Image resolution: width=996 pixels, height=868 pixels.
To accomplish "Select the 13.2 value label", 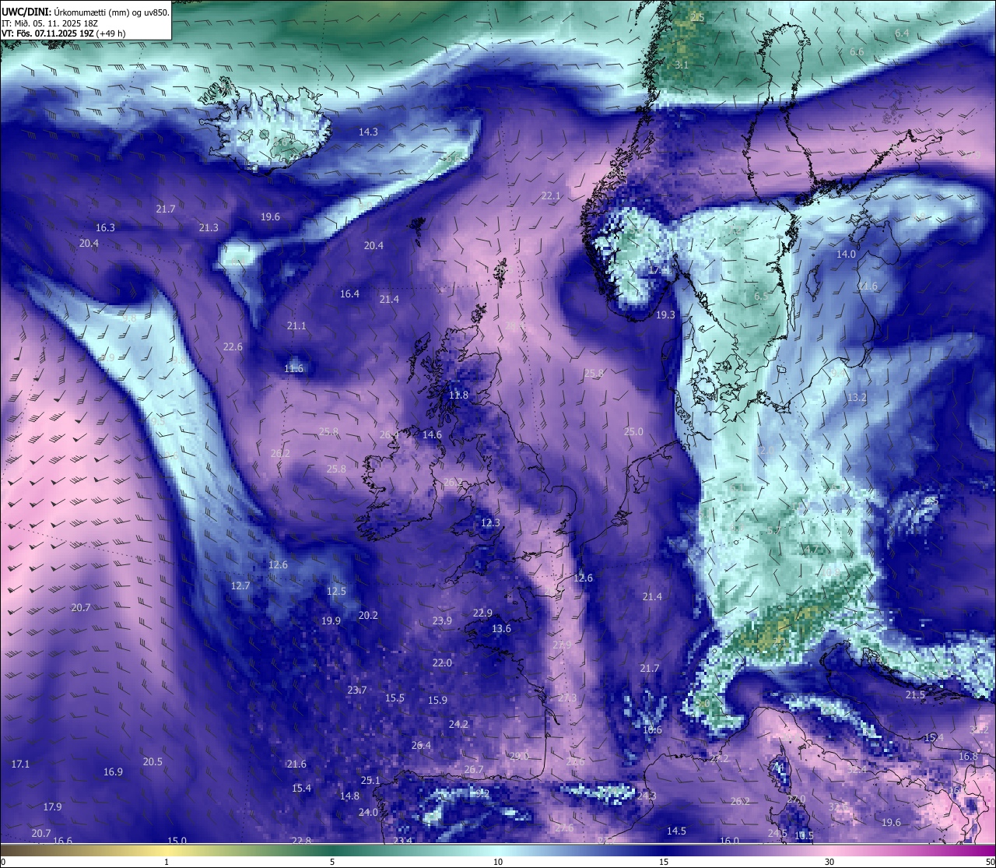I will point(856,398).
